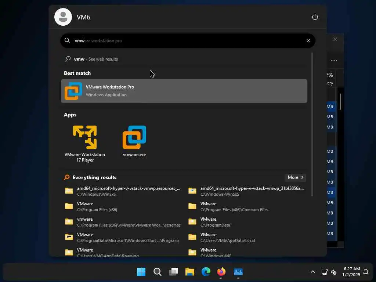Open taskbar Search icon
Viewport: 376px width, 282px height.
click(x=157, y=272)
